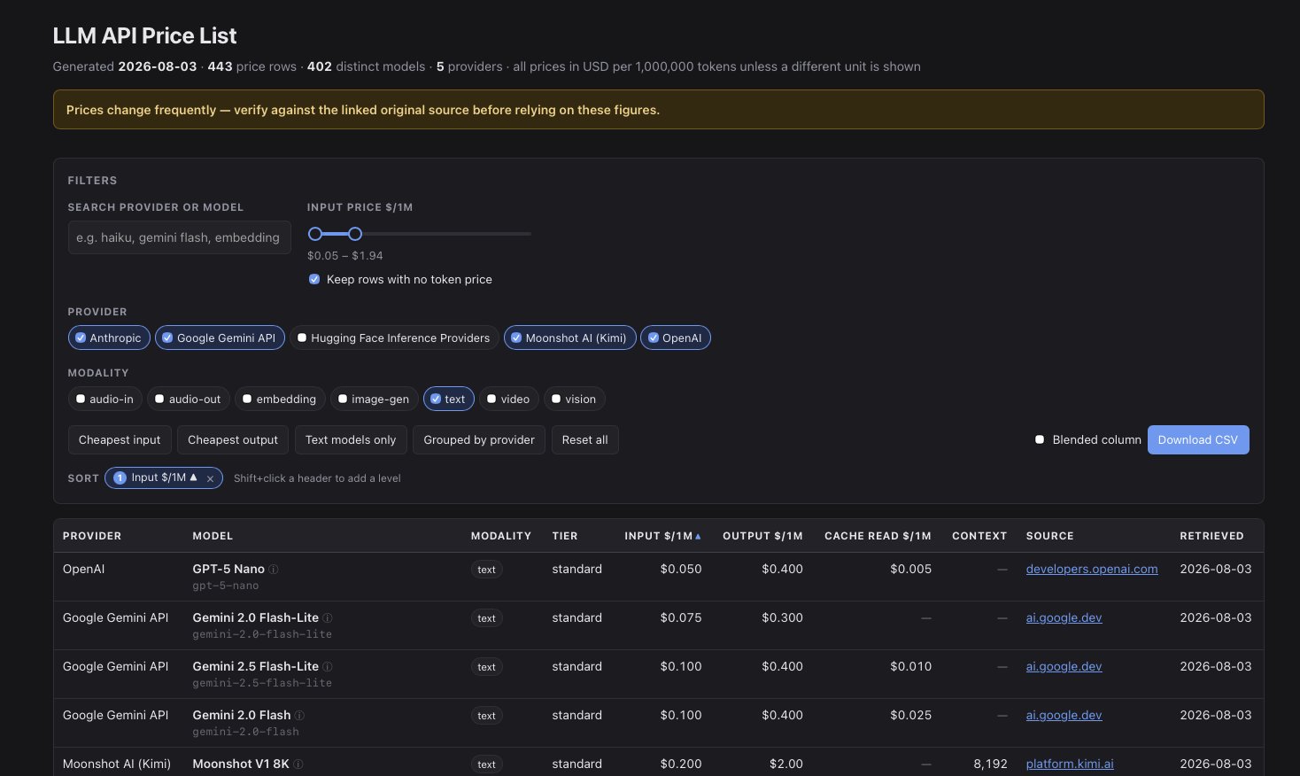Image resolution: width=1300 pixels, height=776 pixels.
Task: Sort by the Output $/1M column header
Action: pos(762,536)
